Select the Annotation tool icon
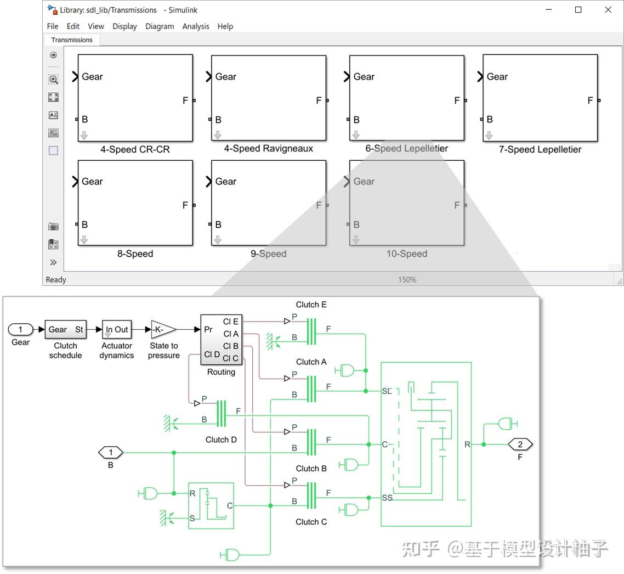The image size is (624, 574). (x=53, y=115)
